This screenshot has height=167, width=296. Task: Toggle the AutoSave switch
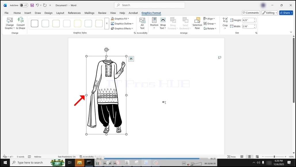(x=24, y=5)
